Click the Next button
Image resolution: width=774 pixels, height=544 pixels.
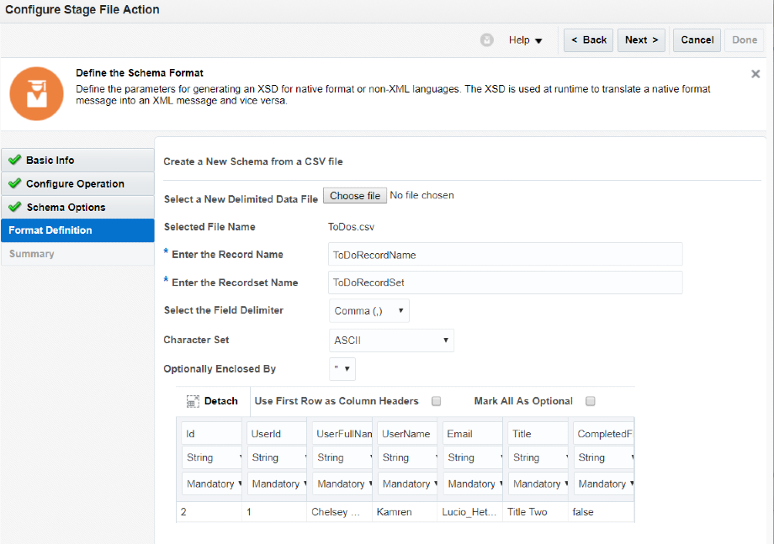click(641, 40)
